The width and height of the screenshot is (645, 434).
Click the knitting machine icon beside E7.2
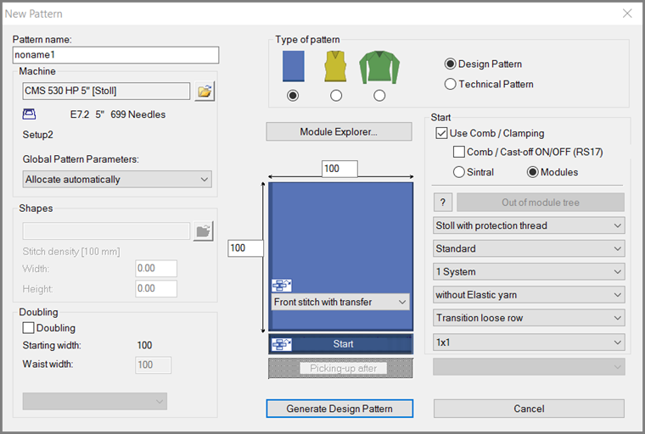28,114
